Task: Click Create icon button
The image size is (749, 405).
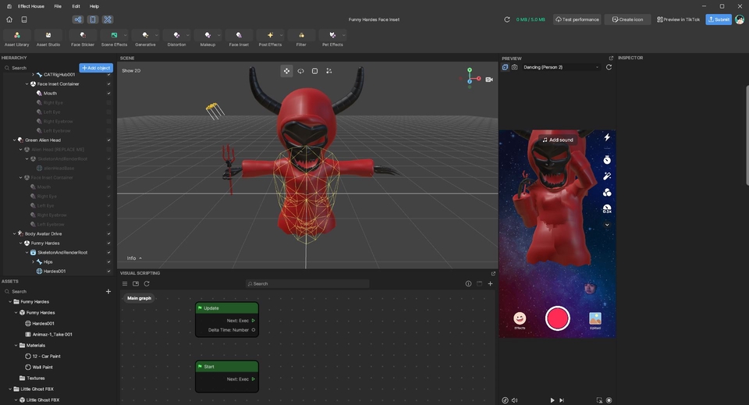Action: (x=627, y=20)
